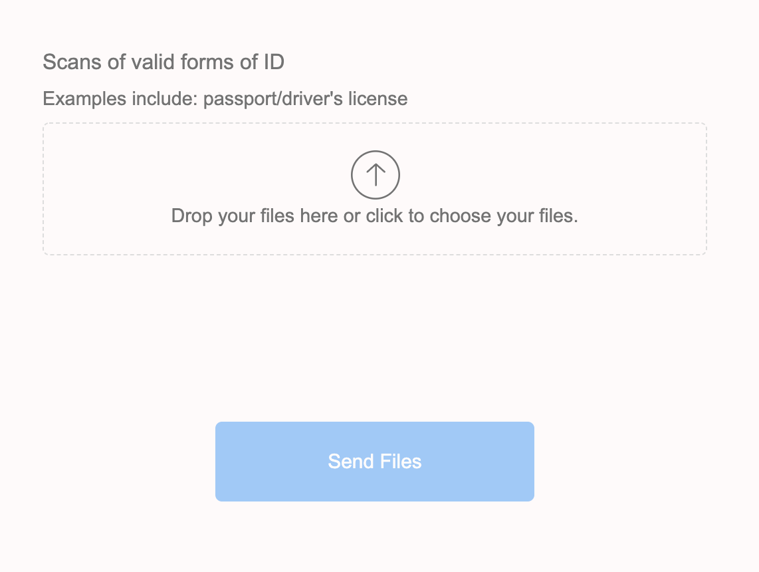The width and height of the screenshot is (759, 572).
Task: Submit the uploads with Send Files
Action: [375, 462]
